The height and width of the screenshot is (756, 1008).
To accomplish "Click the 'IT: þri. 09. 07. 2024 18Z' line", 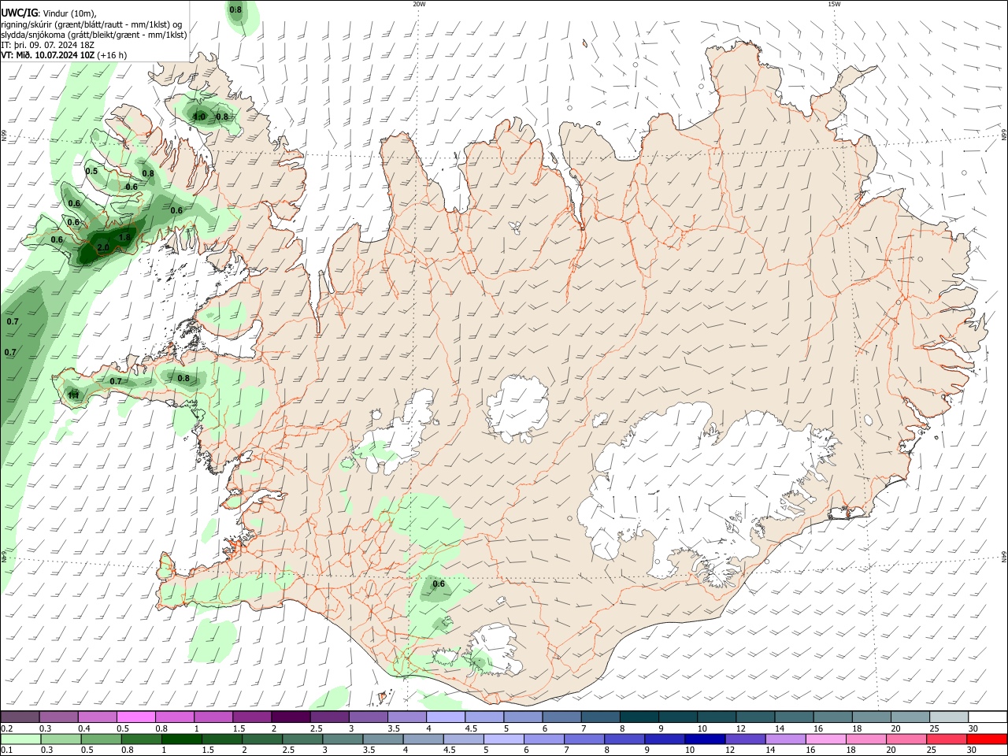I will point(48,45).
